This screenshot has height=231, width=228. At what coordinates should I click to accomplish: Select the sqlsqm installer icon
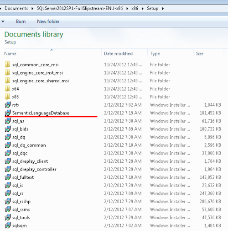8,226
